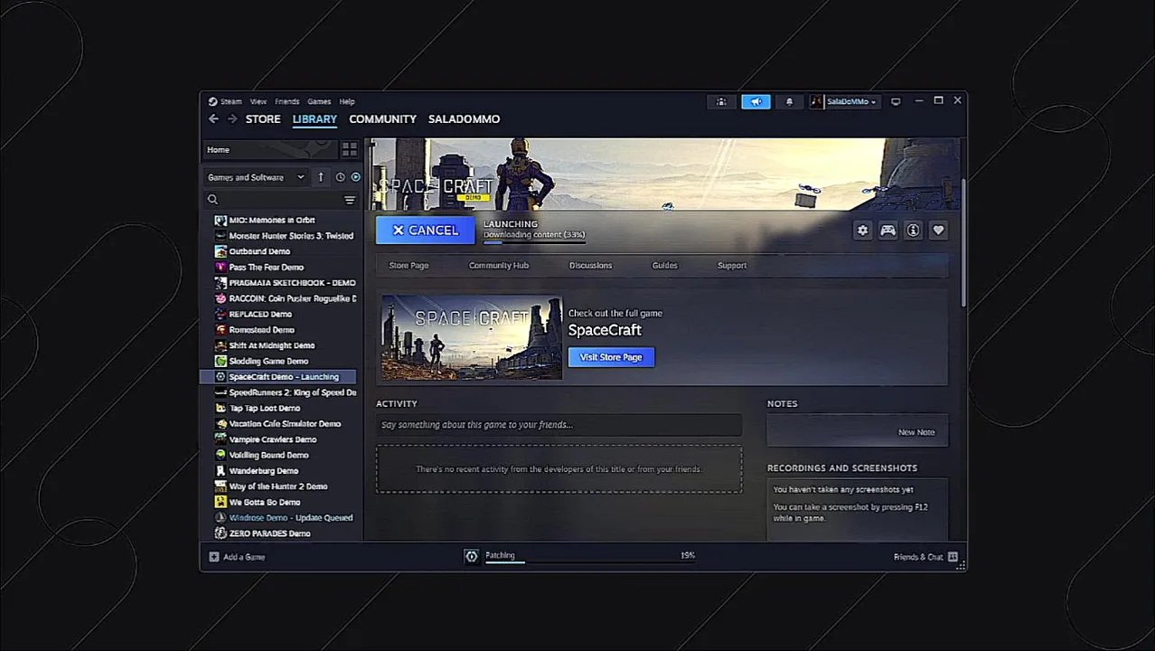Image resolution: width=1155 pixels, height=651 pixels.
Task: Click the main content vertical scrollbar
Action: (963, 242)
